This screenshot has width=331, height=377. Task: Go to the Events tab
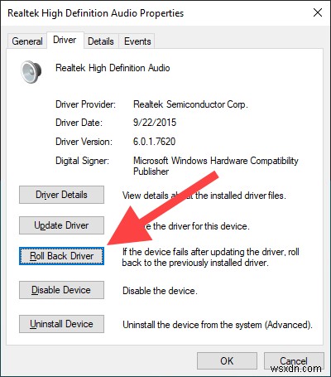(x=137, y=41)
